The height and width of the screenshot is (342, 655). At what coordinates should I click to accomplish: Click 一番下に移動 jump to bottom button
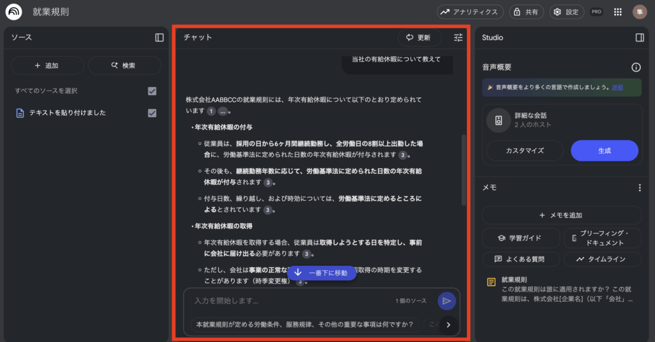(321, 273)
